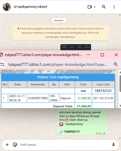The image size is (121, 151).
Task: Click the 'Komentar' column header
Action: (x=38, y=84)
